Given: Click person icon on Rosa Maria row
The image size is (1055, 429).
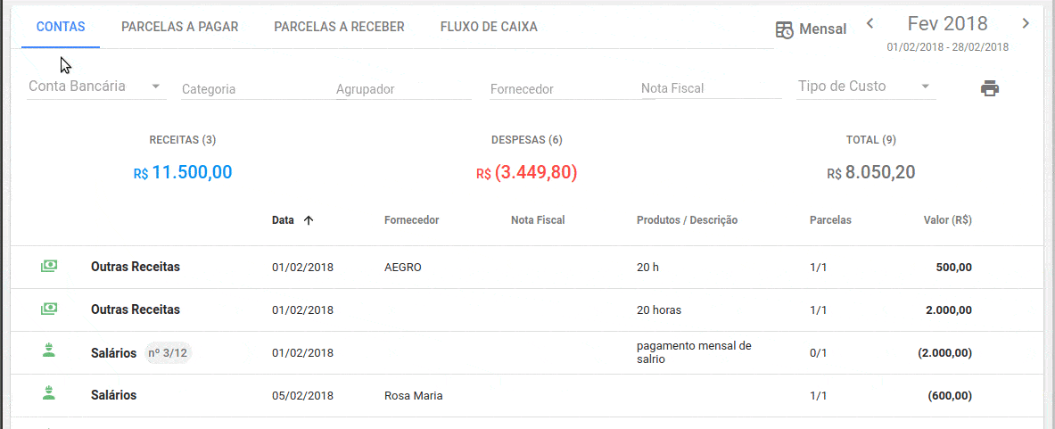Looking at the screenshot, I should 49,395.
